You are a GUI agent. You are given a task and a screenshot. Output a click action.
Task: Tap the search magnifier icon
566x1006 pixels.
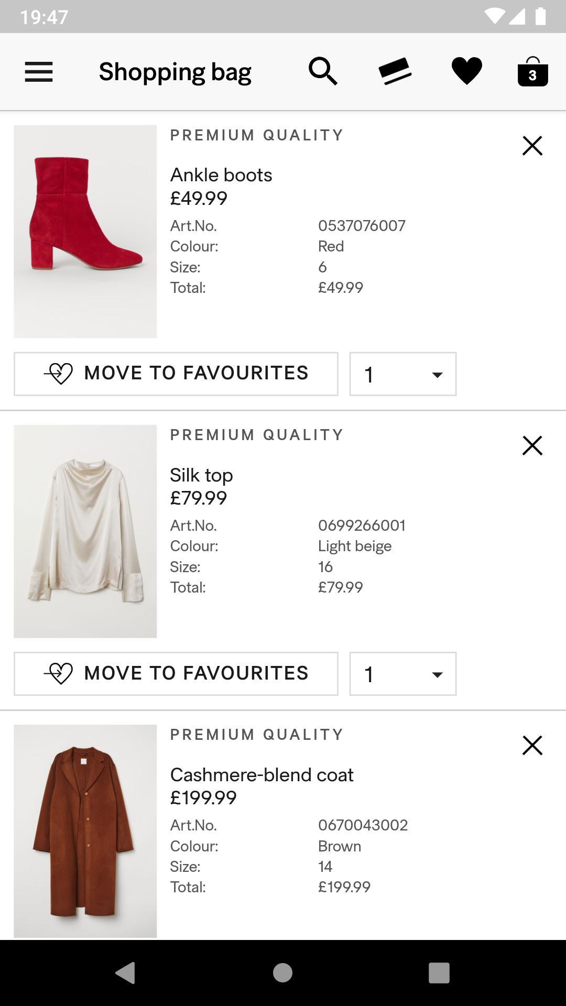[x=322, y=71]
